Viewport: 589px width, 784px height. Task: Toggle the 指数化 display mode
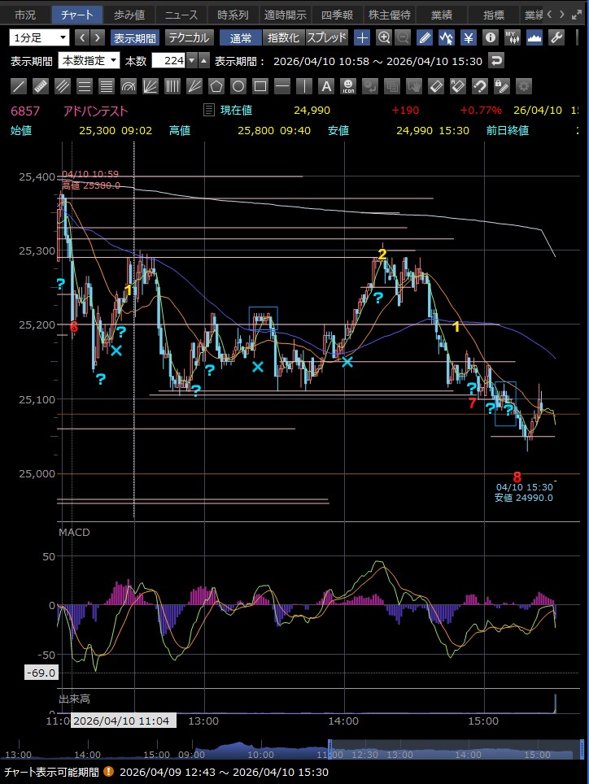[x=283, y=37]
